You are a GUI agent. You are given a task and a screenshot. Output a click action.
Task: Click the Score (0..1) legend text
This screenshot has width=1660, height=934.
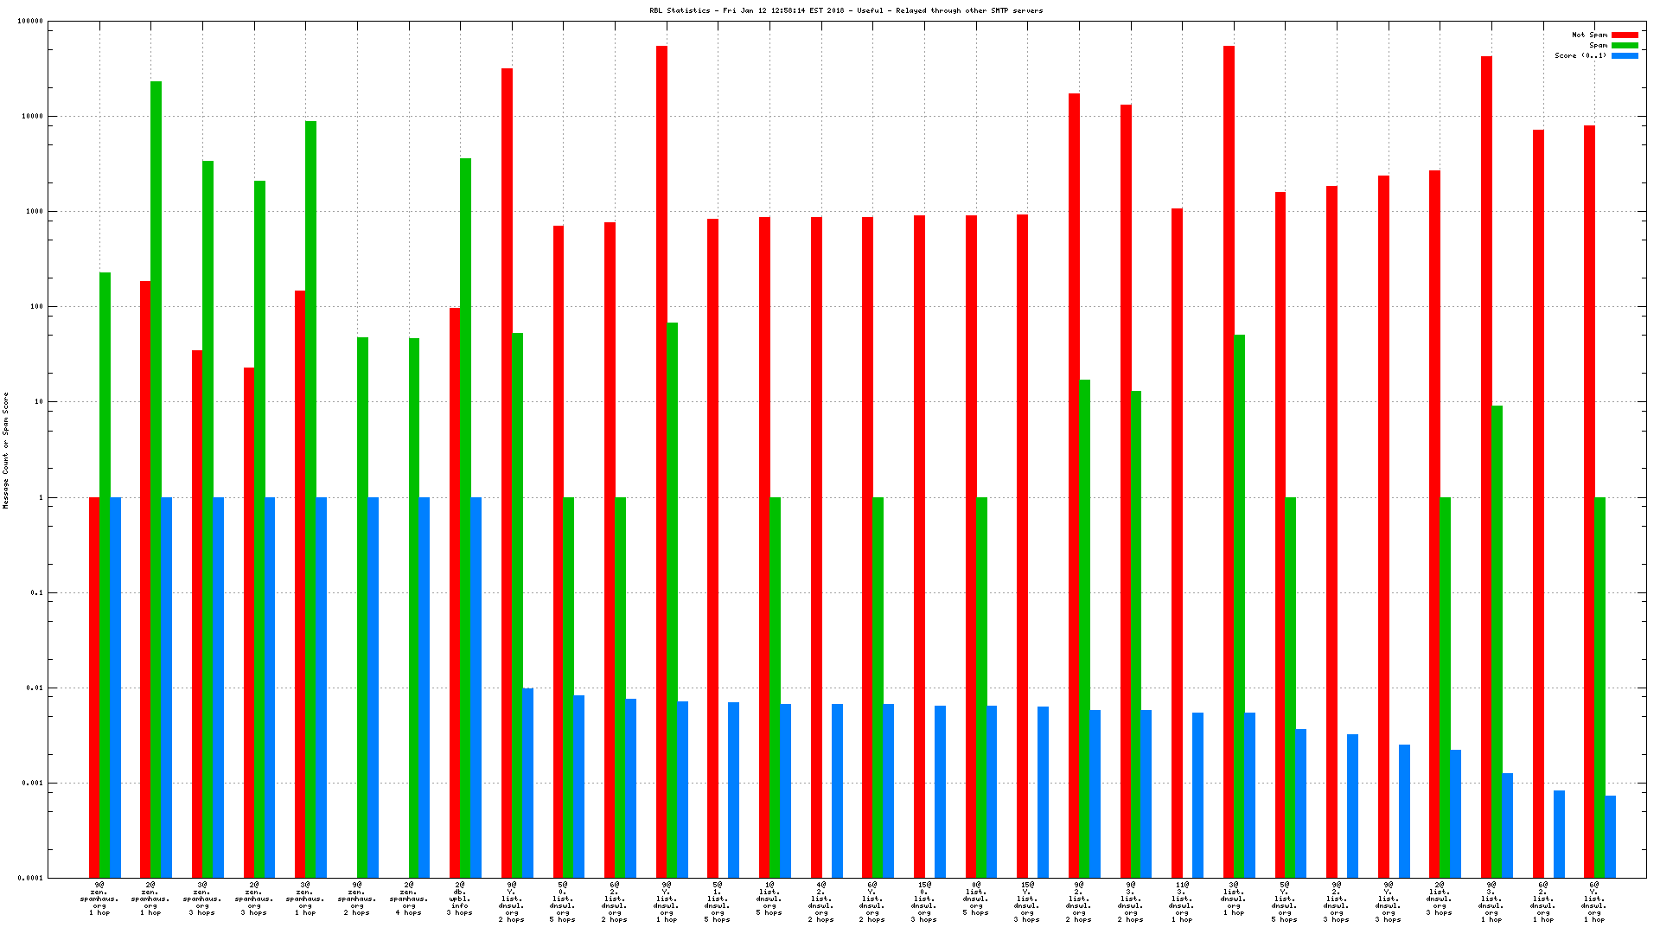point(1580,56)
